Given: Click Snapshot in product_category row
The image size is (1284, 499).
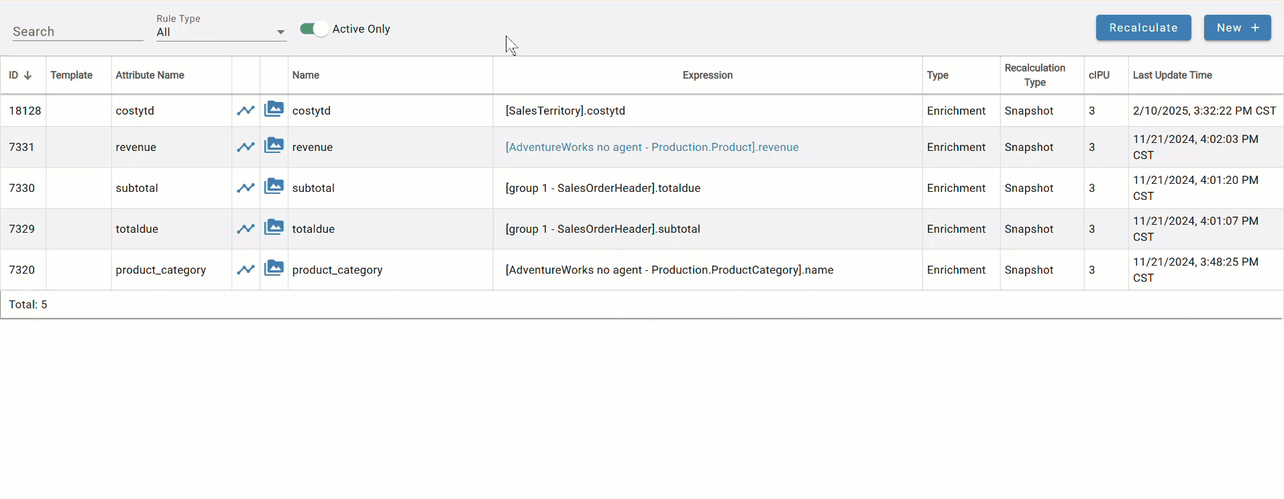Looking at the screenshot, I should tap(1028, 270).
